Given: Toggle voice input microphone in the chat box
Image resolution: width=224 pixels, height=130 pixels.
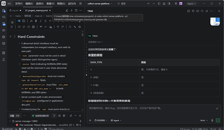Looking at the screenshot, I should point(212,120).
